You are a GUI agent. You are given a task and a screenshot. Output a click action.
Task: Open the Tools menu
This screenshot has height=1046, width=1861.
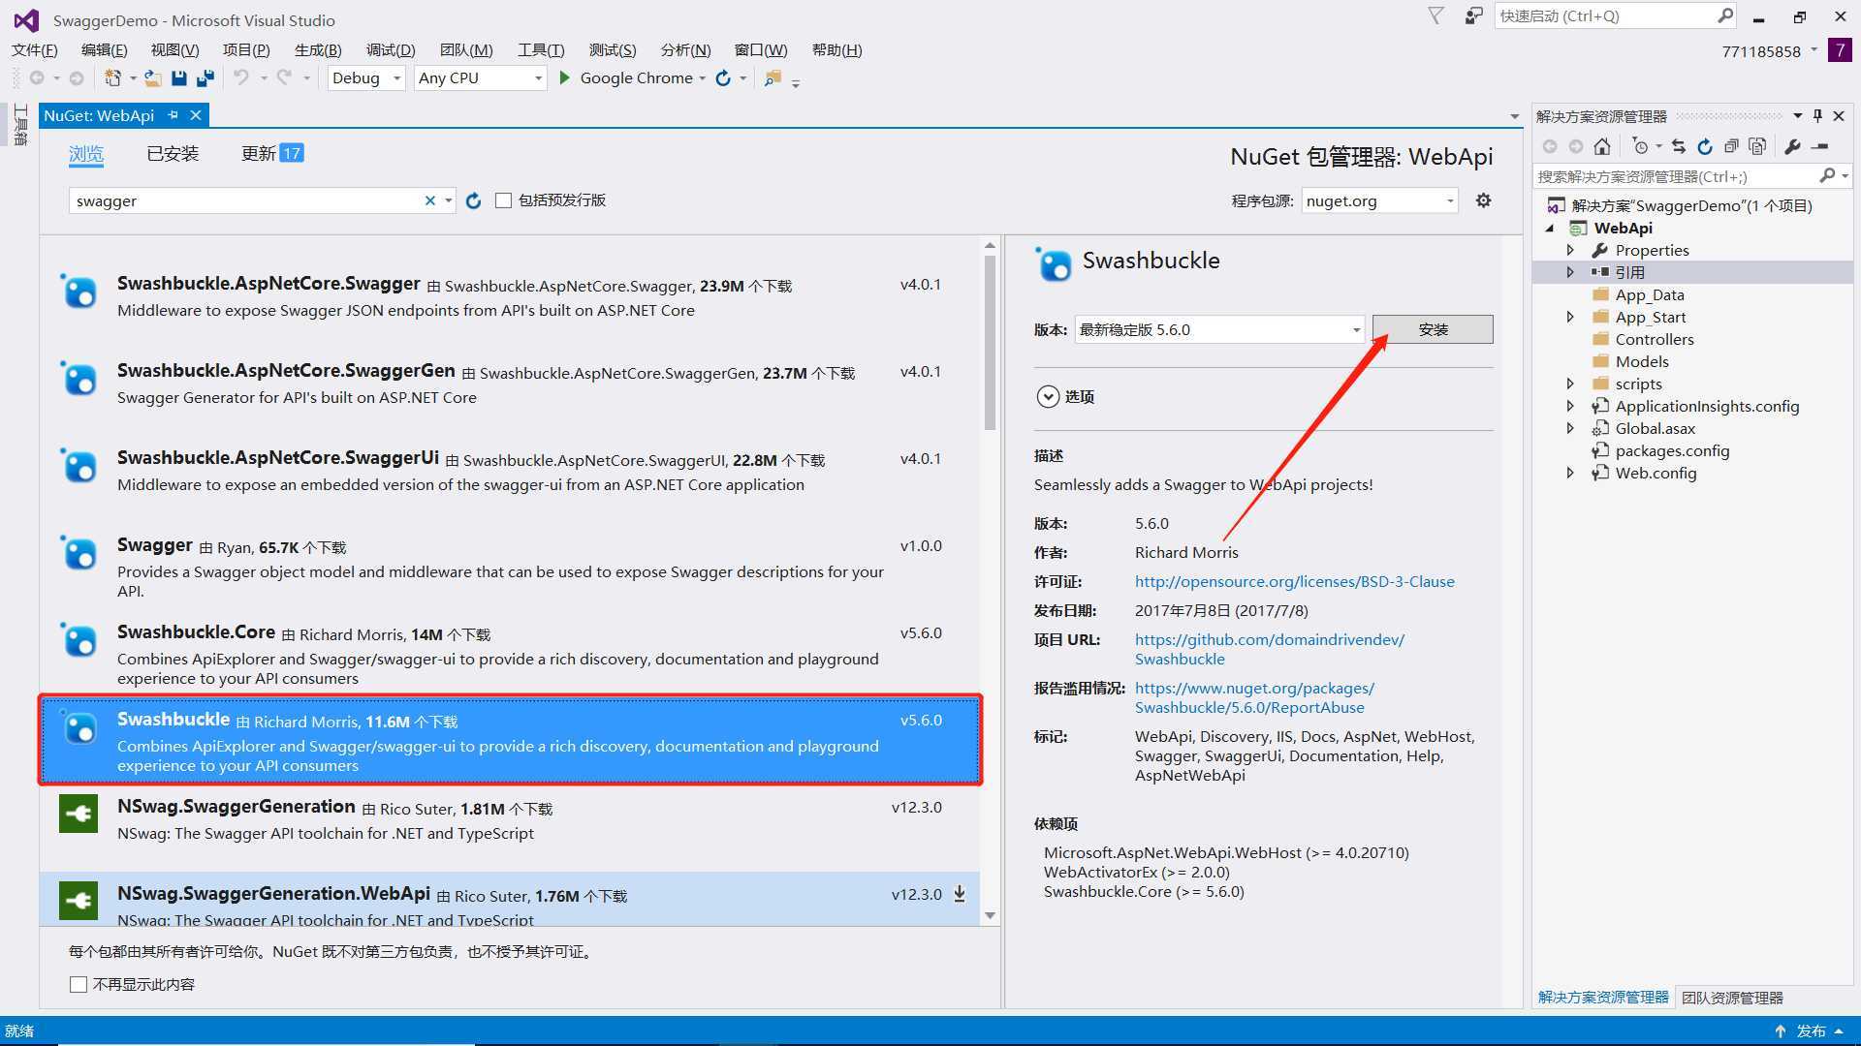pyautogui.click(x=541, y=49)
